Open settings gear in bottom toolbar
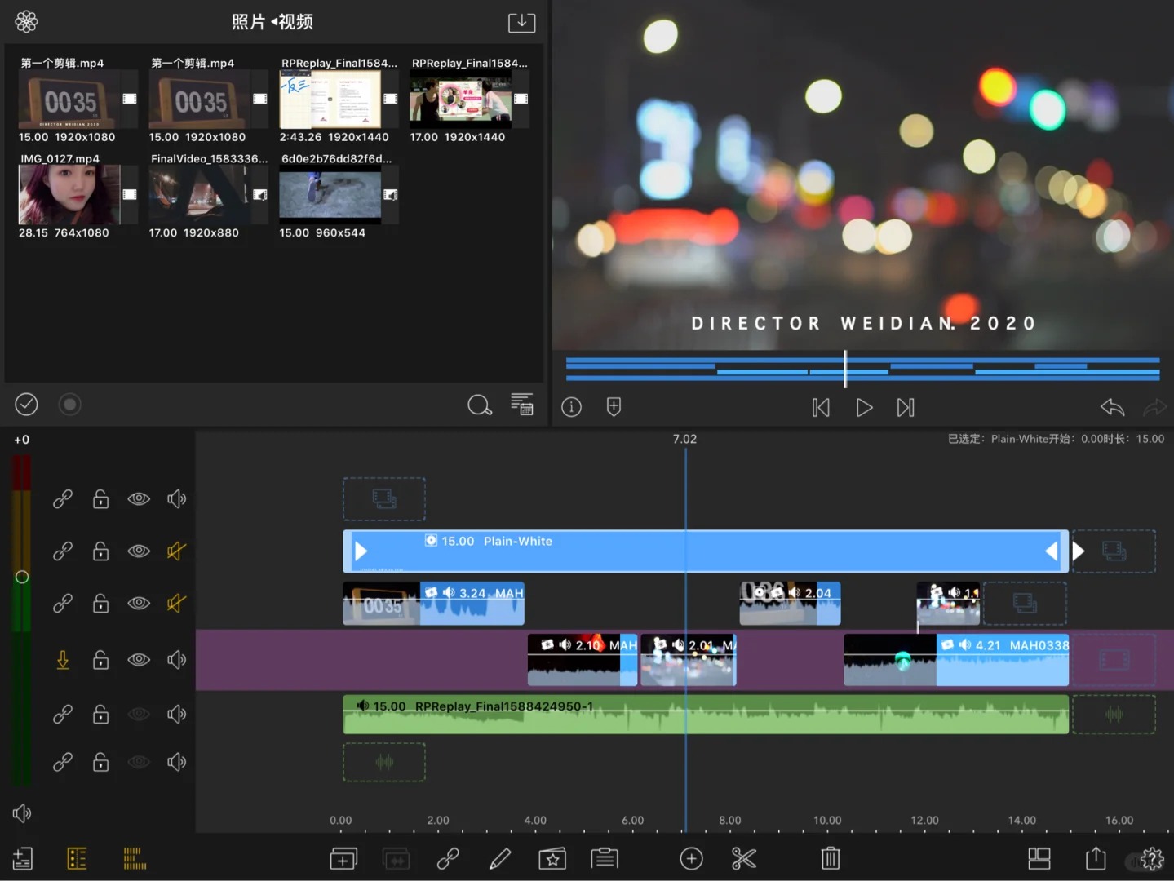Image resolution: width=1174 pixels, height=881 pixels. tap(1152, 858)
